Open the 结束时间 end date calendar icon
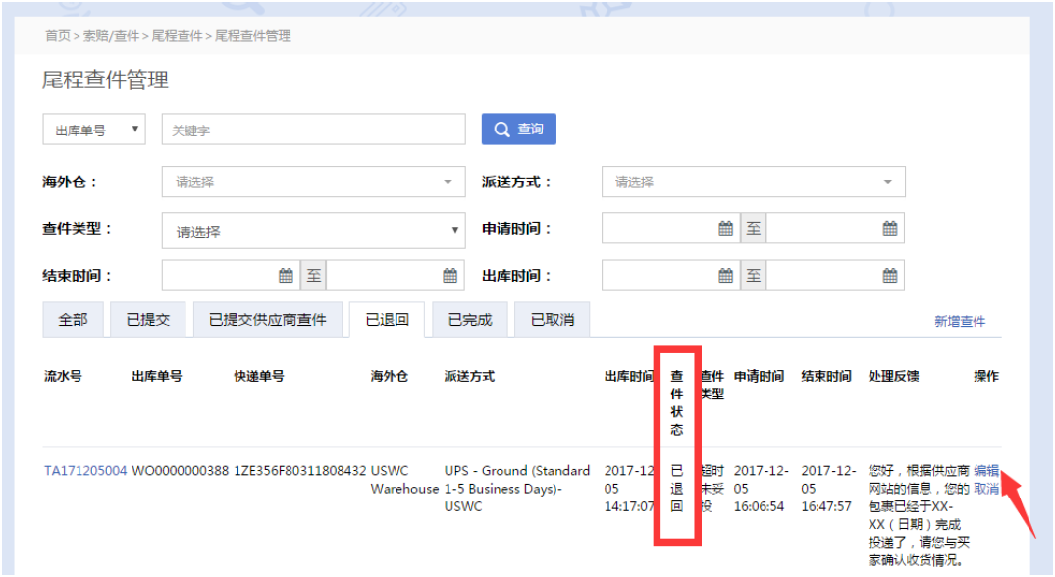The width and height of the screenshot is (1055, 577). click(x=449, y=275)
